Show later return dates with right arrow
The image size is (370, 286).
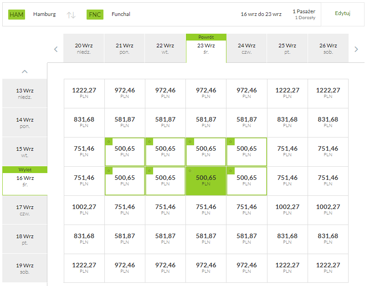point(356,49)
